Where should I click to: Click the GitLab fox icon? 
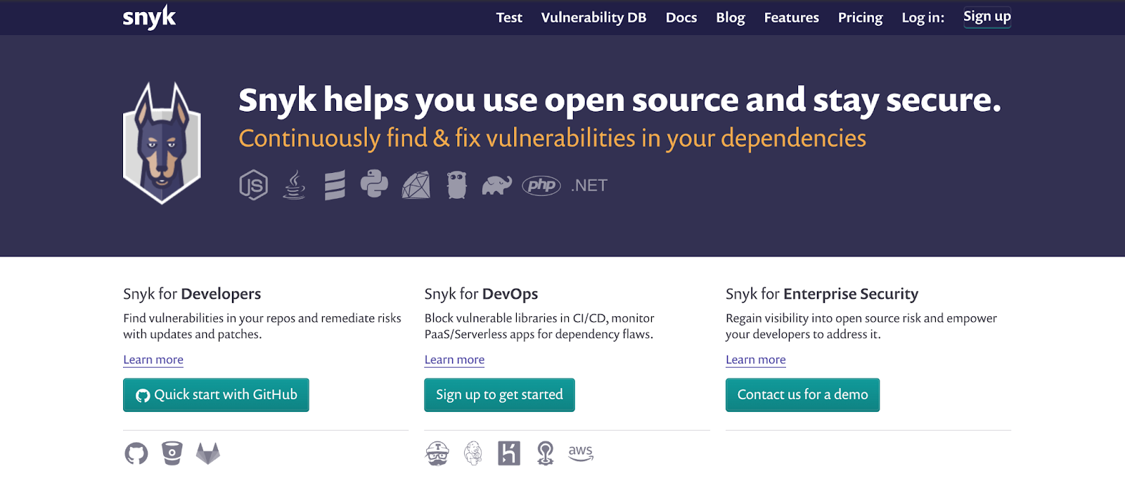pos(207,453)
